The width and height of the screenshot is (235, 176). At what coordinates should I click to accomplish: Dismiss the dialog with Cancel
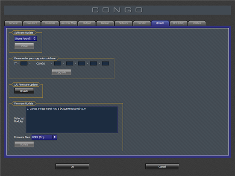click(162, 167)
